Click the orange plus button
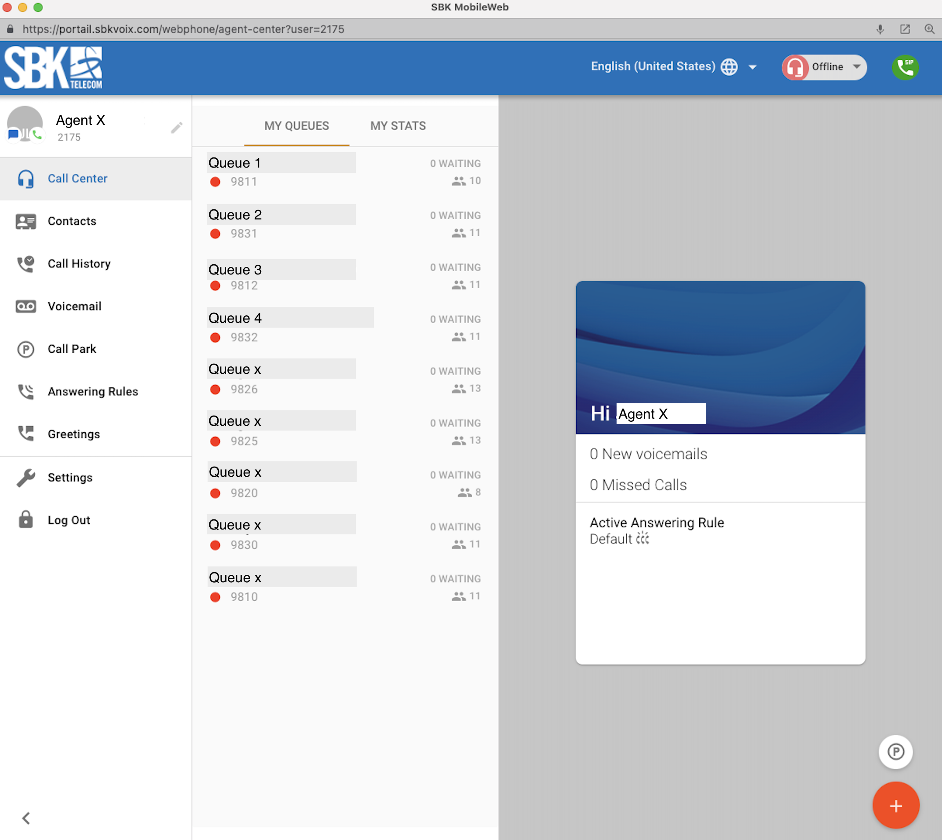 click(895, 805)
